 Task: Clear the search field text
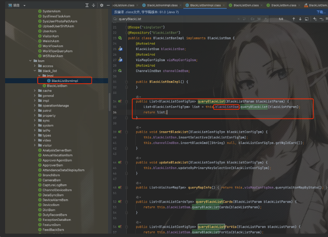(239, 19)
